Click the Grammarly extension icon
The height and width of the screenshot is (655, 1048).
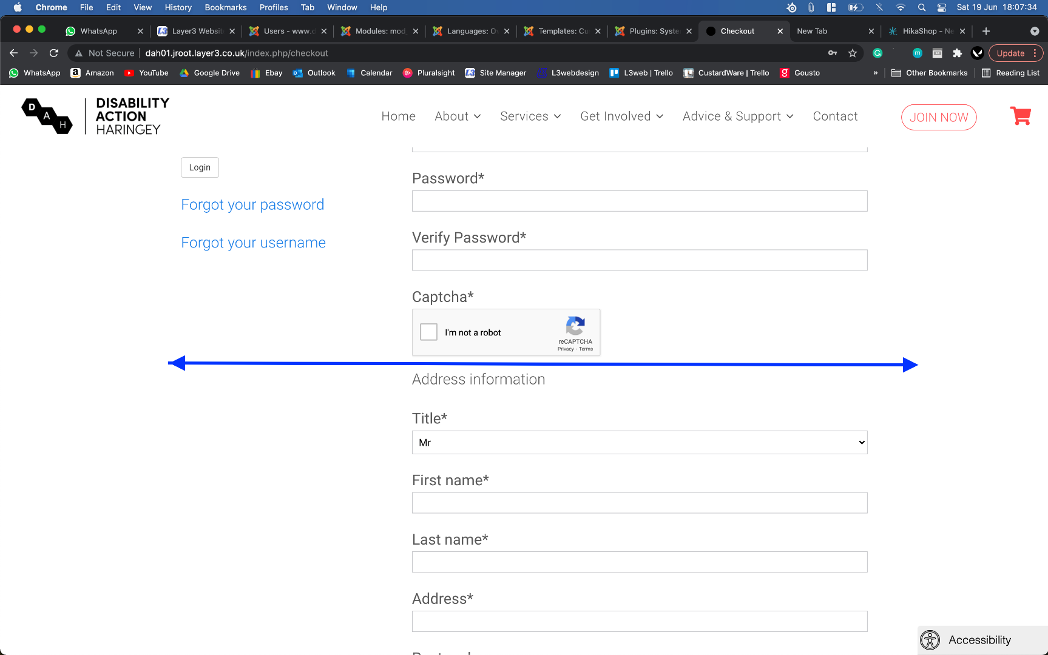pos(877,53)
